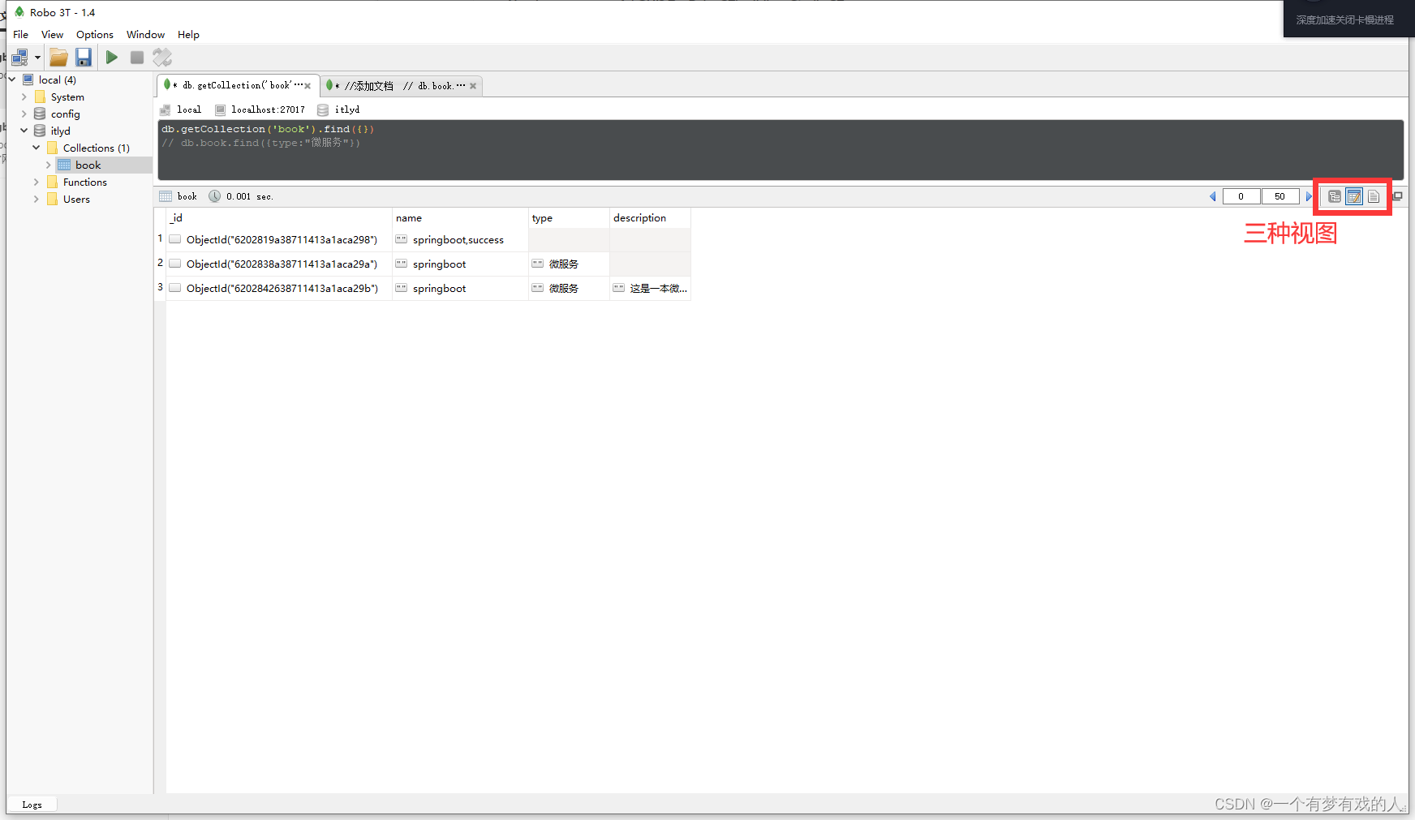Select row number 1 header
Viewport: 1415px width, 820px height.
[160, 239]
